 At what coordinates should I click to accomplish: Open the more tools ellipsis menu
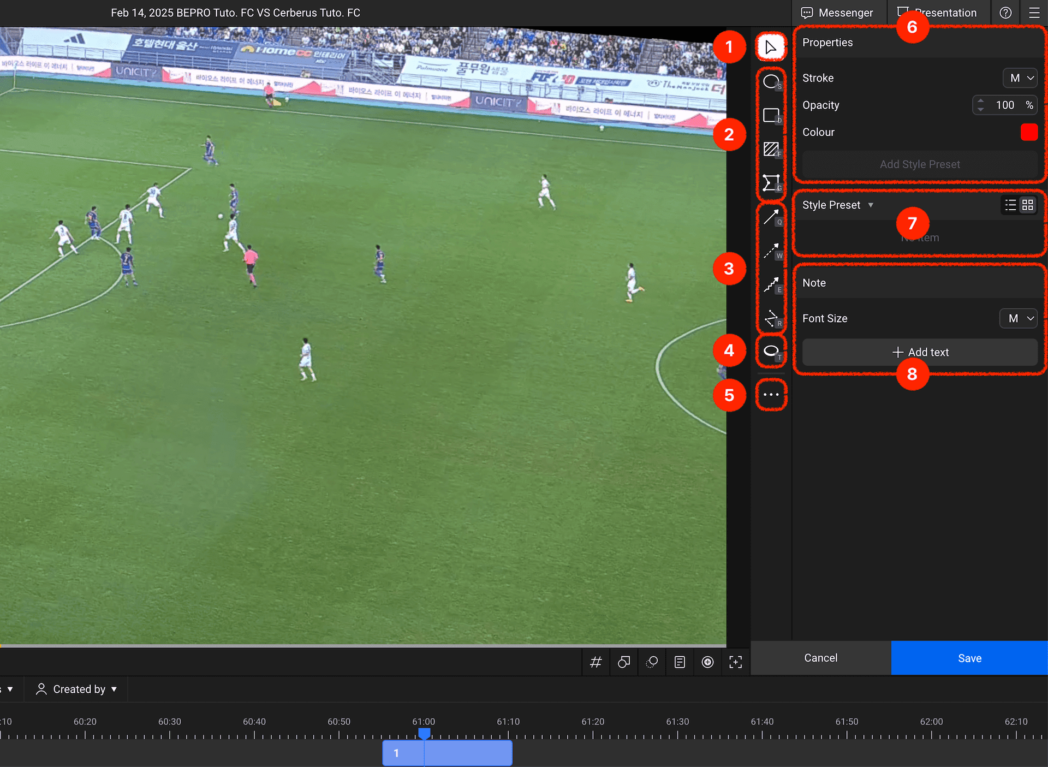(771, 395)
